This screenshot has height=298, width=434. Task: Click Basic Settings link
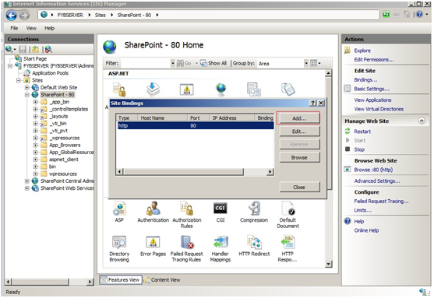[x=372, y=89]
